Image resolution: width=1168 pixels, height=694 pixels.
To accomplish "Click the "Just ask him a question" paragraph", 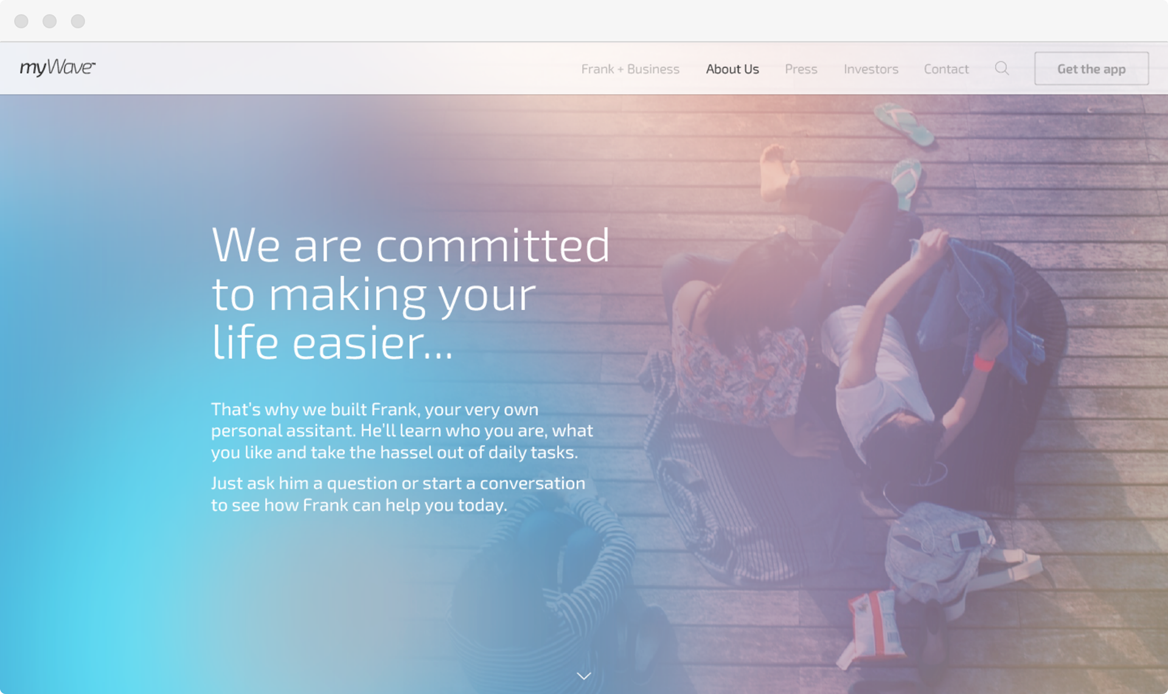I will (398, 494).
